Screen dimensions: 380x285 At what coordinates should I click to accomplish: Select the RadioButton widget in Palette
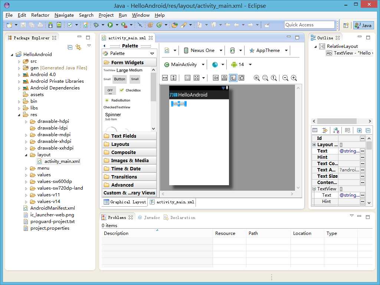[x=118, y=100]
